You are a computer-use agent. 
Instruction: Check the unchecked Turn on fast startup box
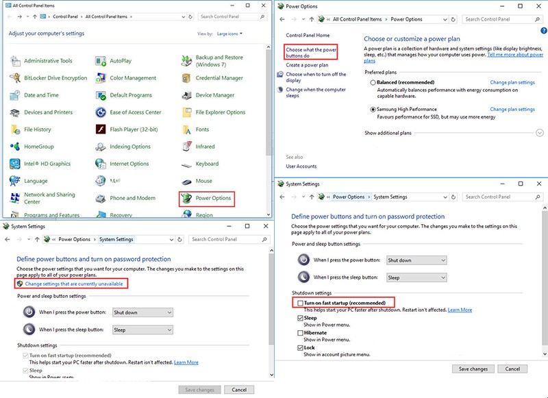[301, 303]
